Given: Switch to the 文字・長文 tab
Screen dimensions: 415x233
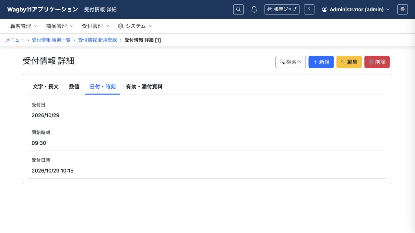Looking at the screenshot, I should coord(46,87).
